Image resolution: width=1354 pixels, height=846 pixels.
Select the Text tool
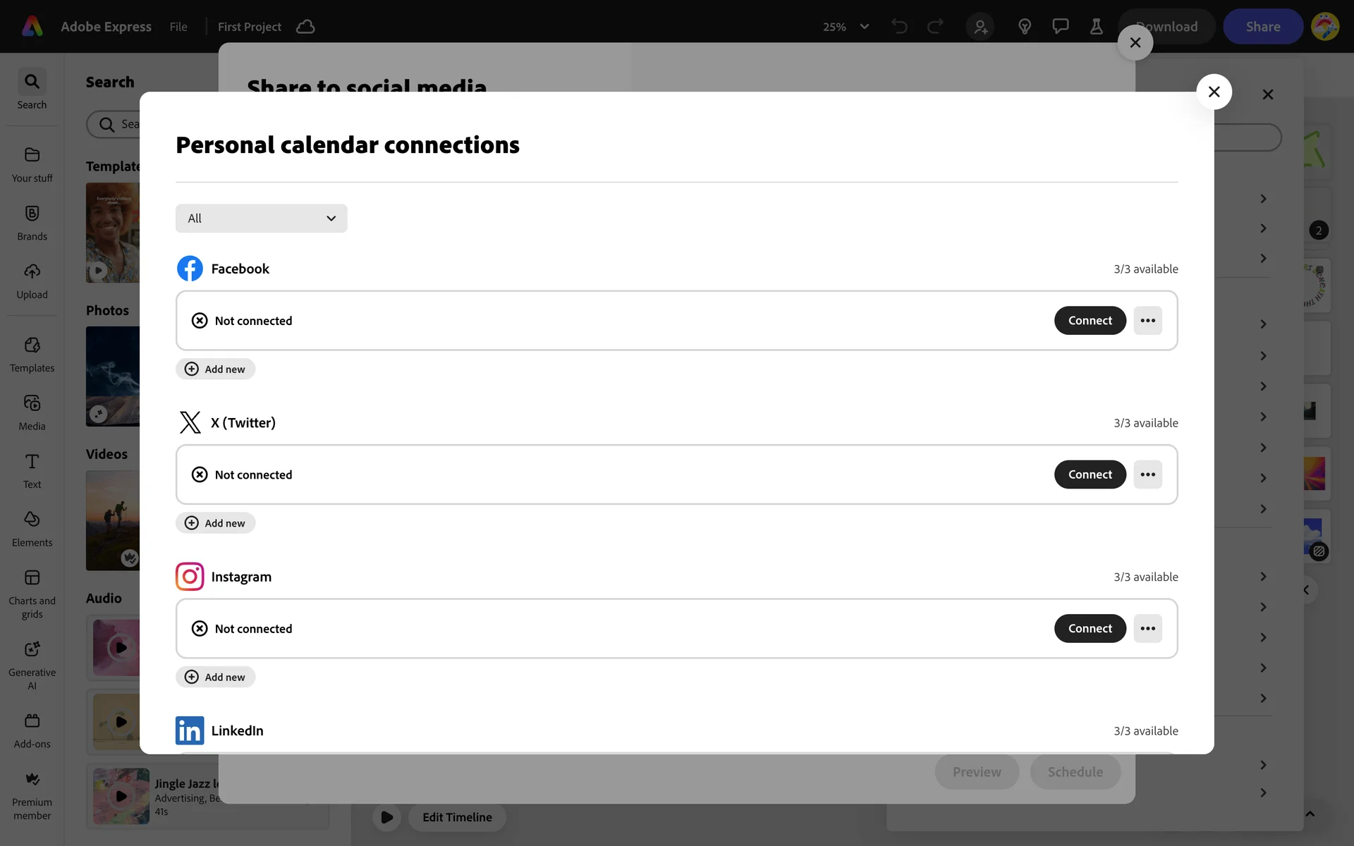pyautogui.click(x=32, y=471)
